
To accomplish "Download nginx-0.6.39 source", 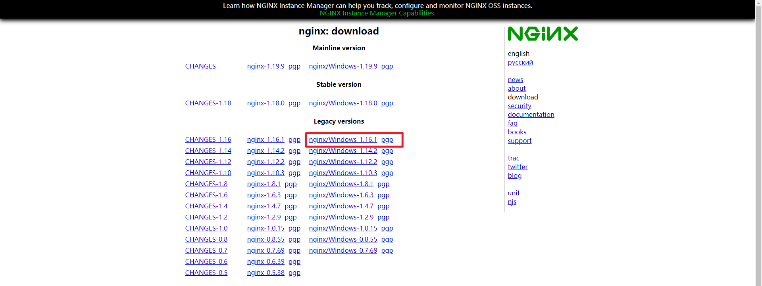I will (266, 261).
